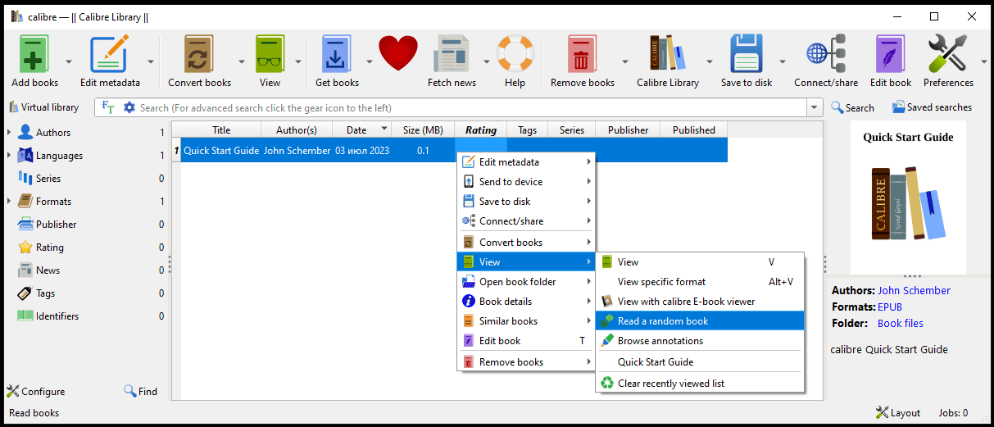
Task: Choose Browse annotations in submenu
Action: pyautogui.click(x=701, y=340)
